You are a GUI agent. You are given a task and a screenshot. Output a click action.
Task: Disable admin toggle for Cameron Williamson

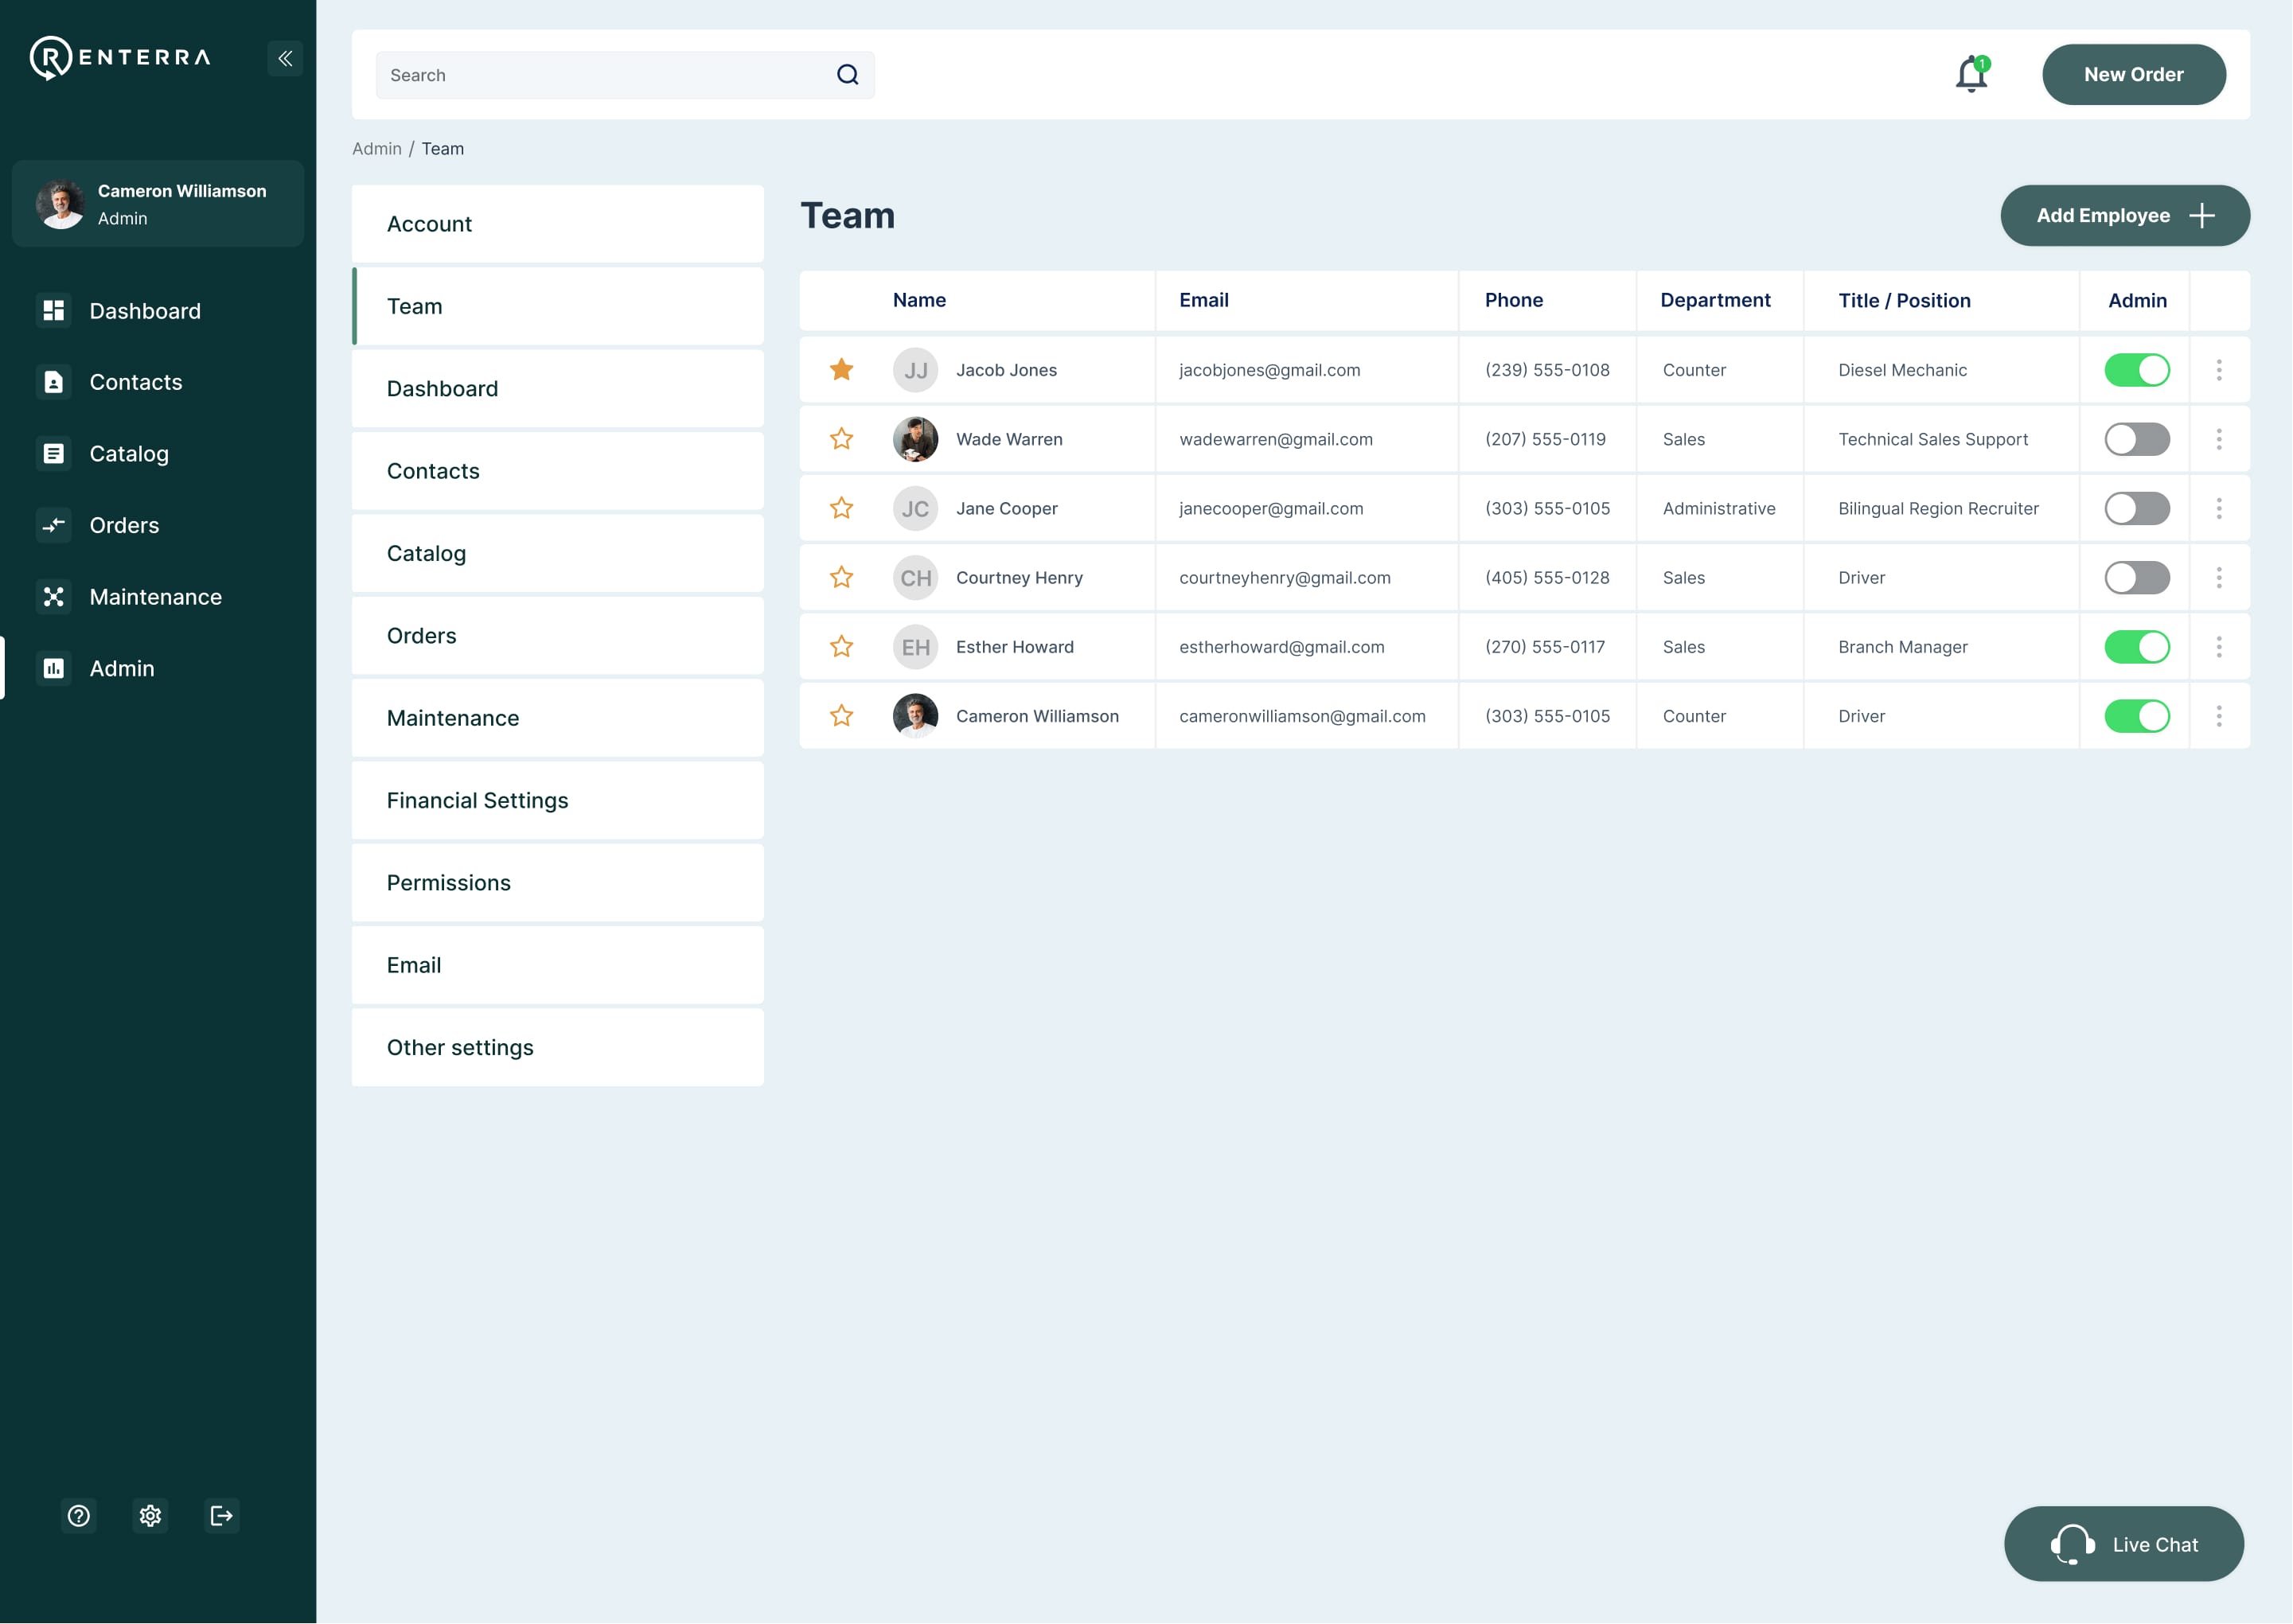click(x=2137, y=716)
